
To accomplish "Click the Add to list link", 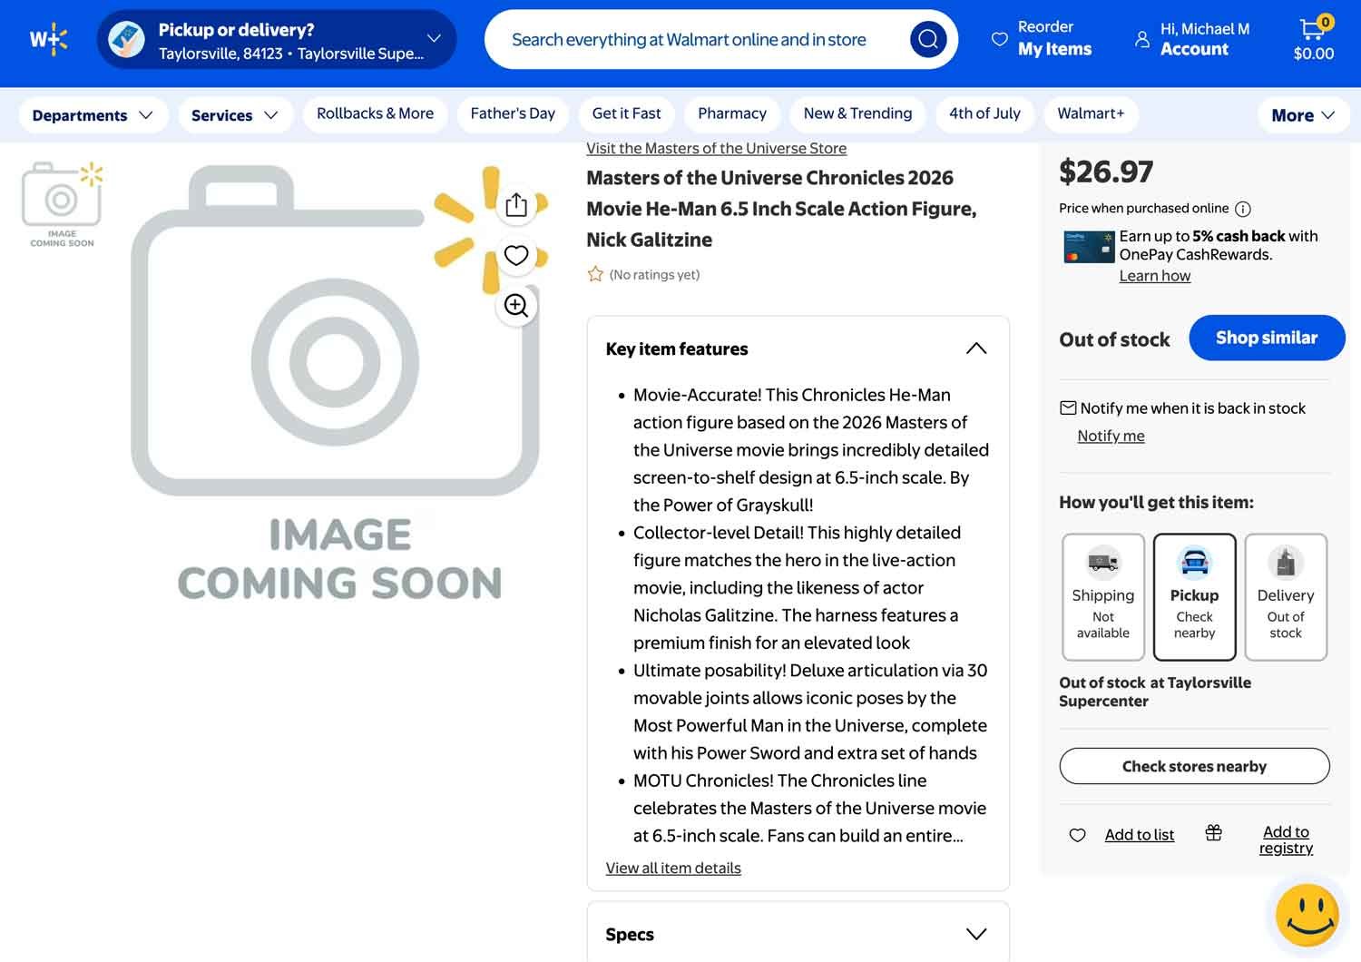I will click(x=1139, y=835).
